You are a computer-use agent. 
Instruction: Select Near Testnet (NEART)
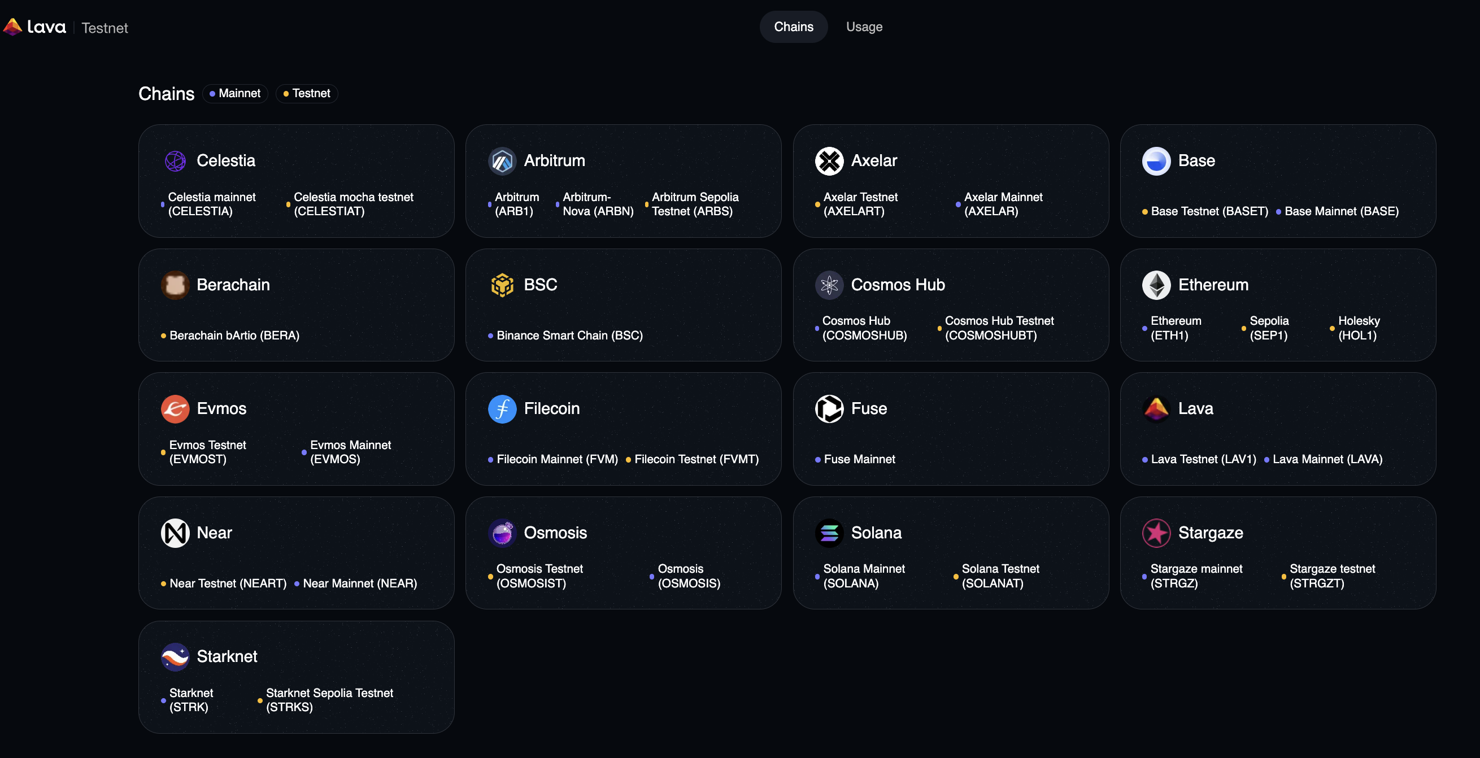tap(224, 584)
